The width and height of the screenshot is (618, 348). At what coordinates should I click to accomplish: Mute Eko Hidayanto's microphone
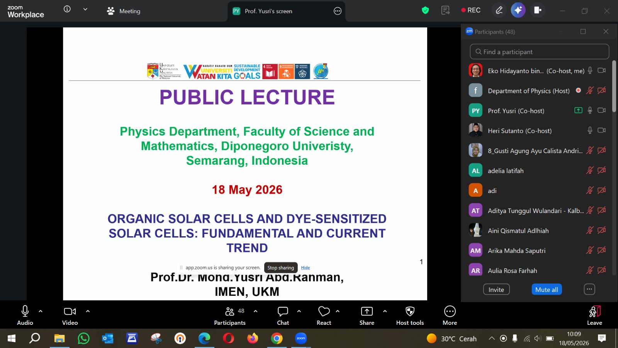coord(590,70)
